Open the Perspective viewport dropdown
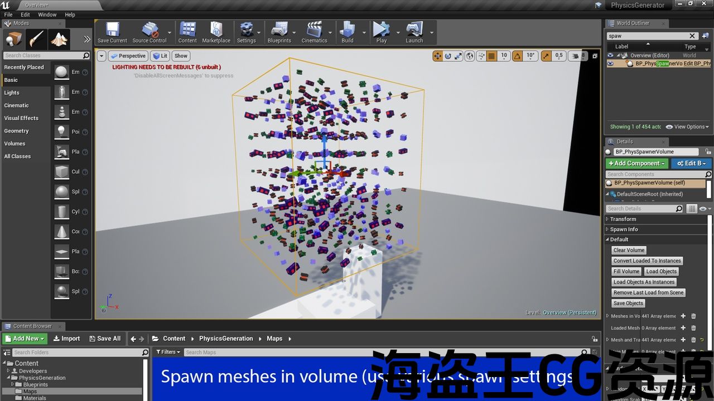Screen dimensions: 714x401 pyautogui.click(x=128, y=56)
